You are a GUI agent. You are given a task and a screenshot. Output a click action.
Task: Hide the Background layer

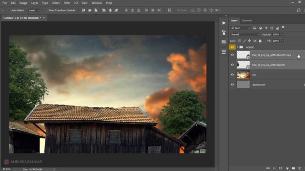(232, 85)
